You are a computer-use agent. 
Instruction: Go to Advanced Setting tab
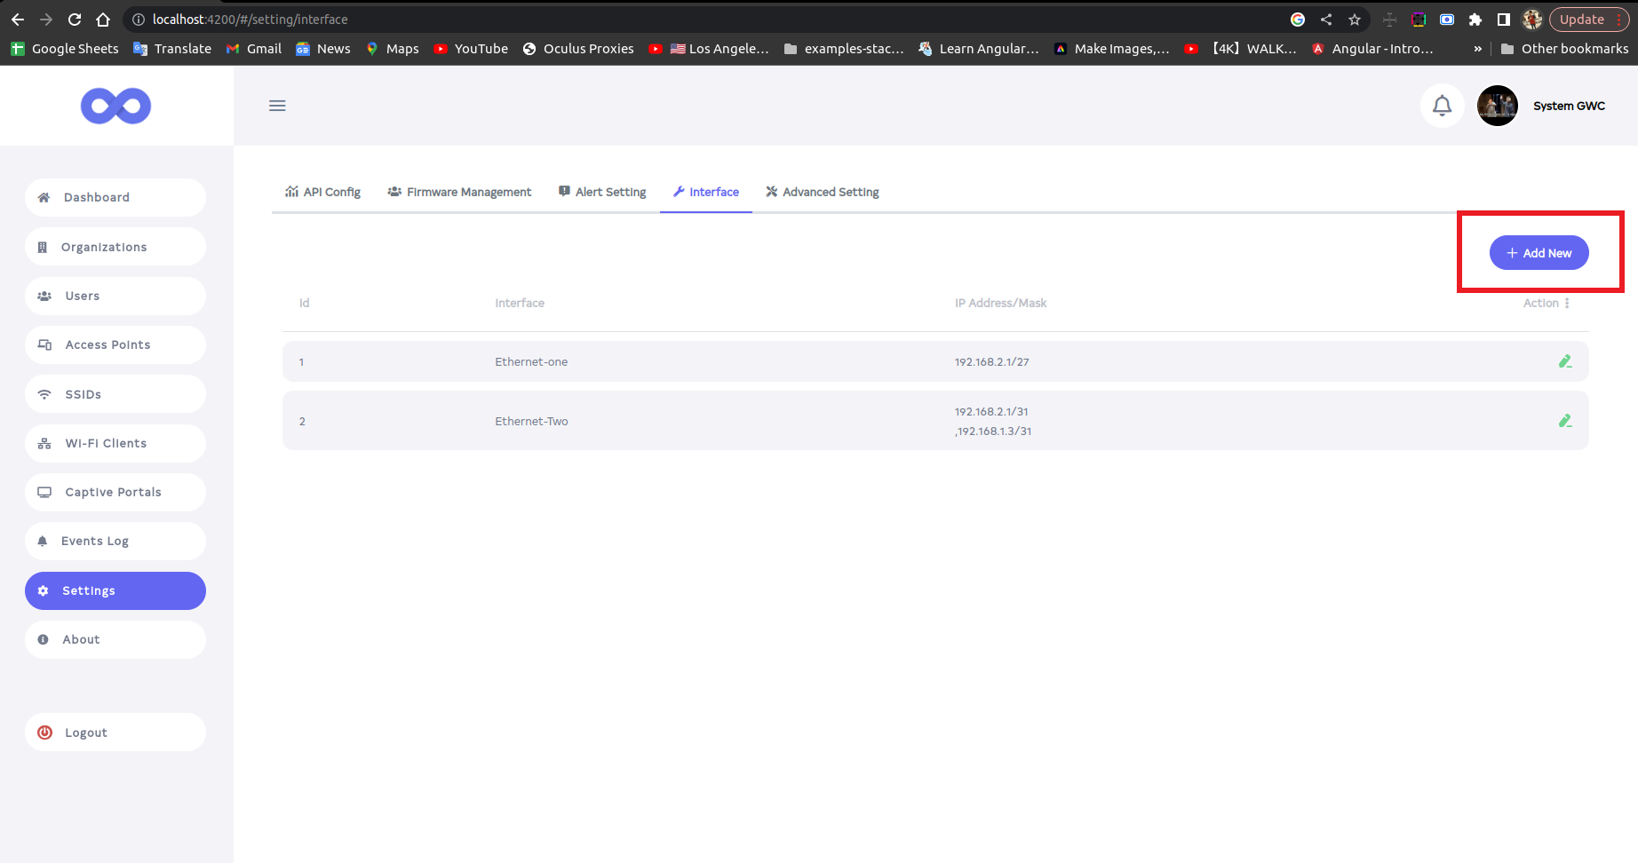coord(823,192)
